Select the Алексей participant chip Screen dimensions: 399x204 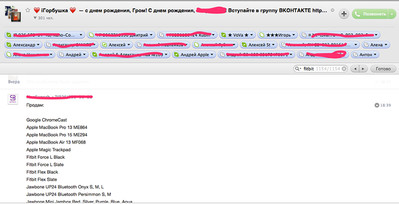pos(116,45)
